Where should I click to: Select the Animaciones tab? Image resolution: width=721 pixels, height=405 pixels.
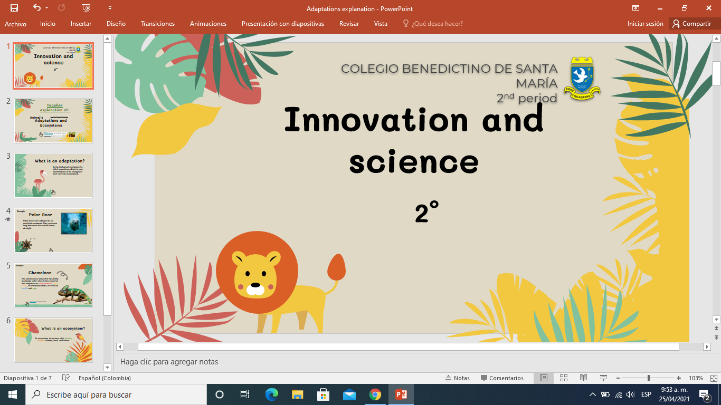208,24
